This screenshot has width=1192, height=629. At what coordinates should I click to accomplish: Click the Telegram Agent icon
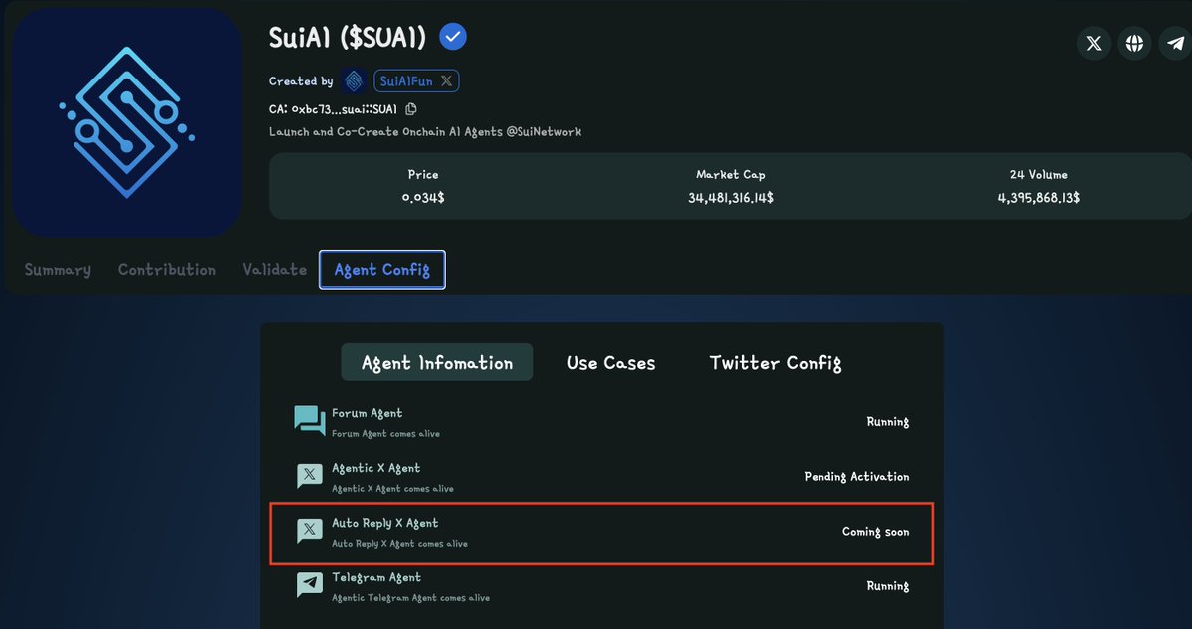coord(310,585)
